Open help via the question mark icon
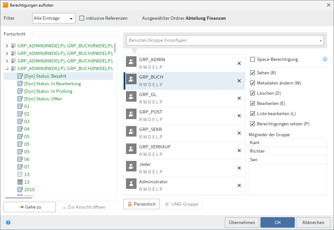The image size is (334, 230). pos(8,222)
